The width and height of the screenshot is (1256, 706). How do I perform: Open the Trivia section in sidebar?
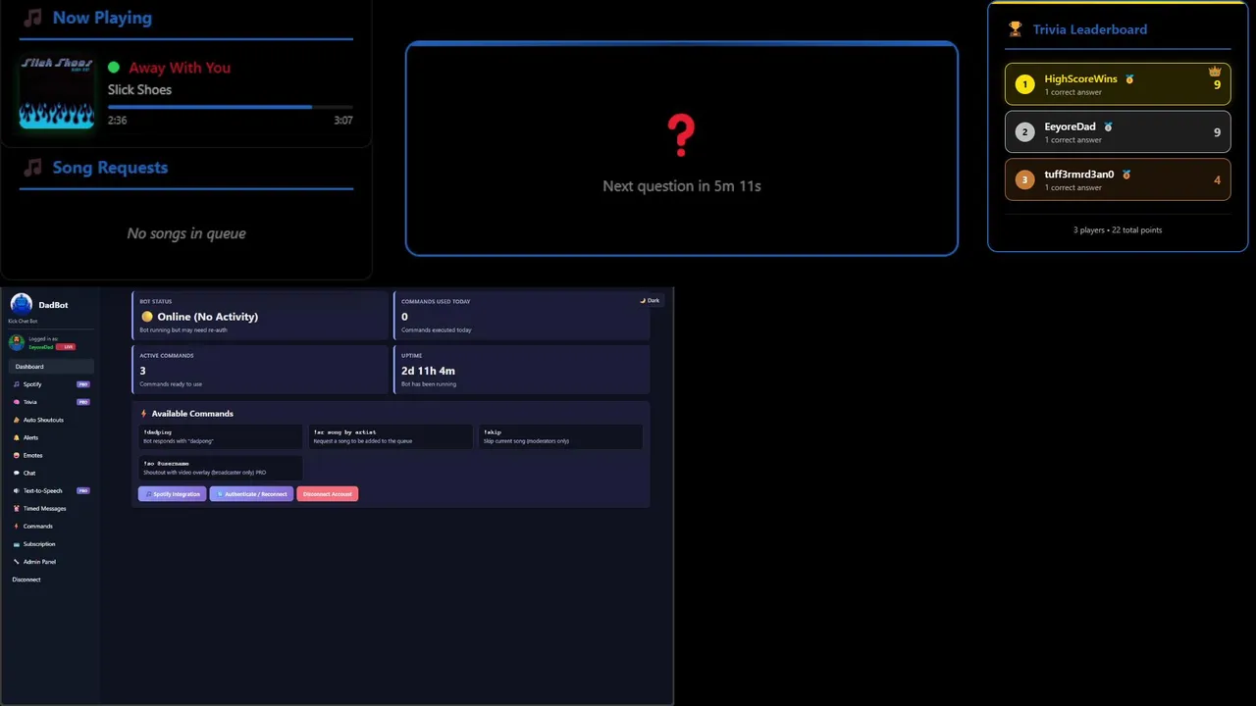coord(51,402)
